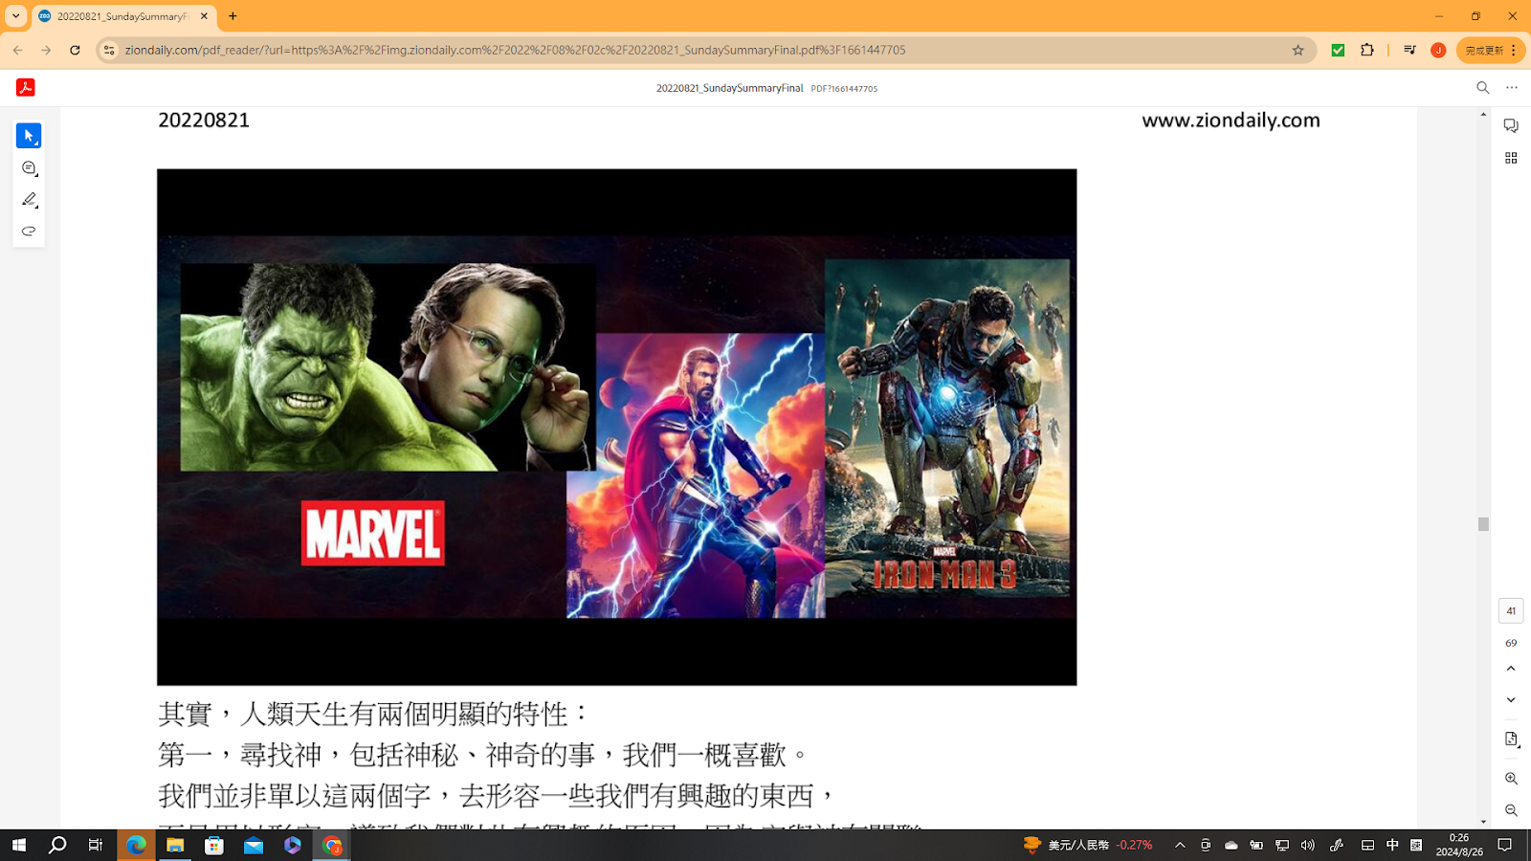The width and height of the screenshot is (1531, 861).
Task: Open the taskbar clock 0:26
Action: (x=1459, y=845)
